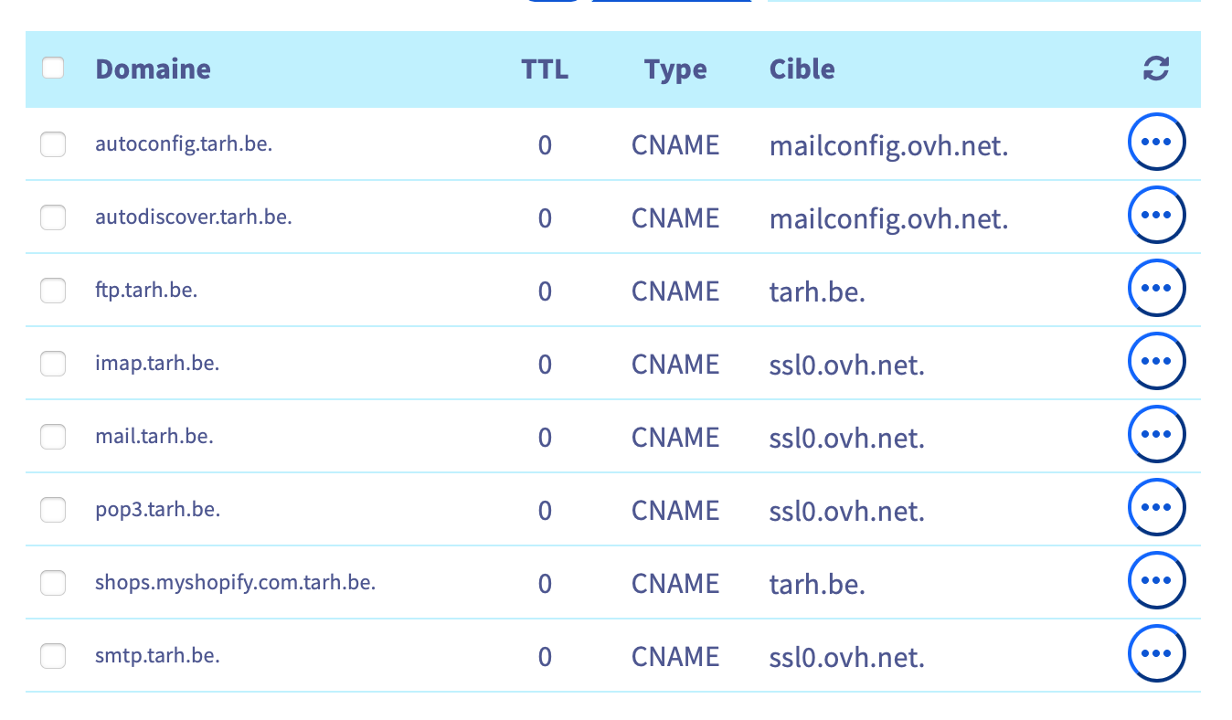Open actions menu for autoconfig.tarh.be row

click(x=1157, y=143)
